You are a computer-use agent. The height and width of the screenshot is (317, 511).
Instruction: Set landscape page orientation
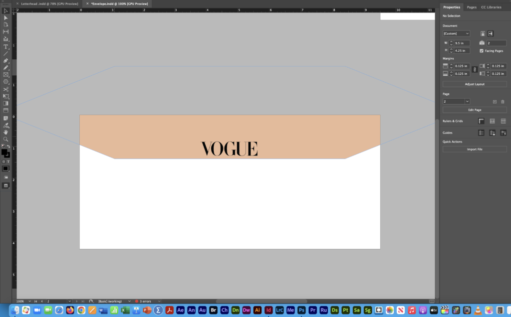(x=491, y=33)
